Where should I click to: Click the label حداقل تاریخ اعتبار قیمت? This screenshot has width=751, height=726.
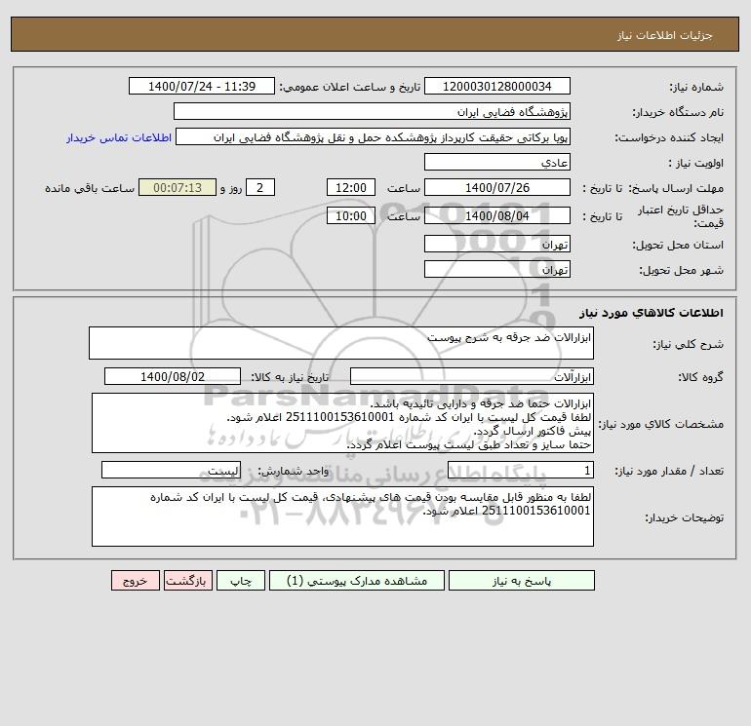681,216
